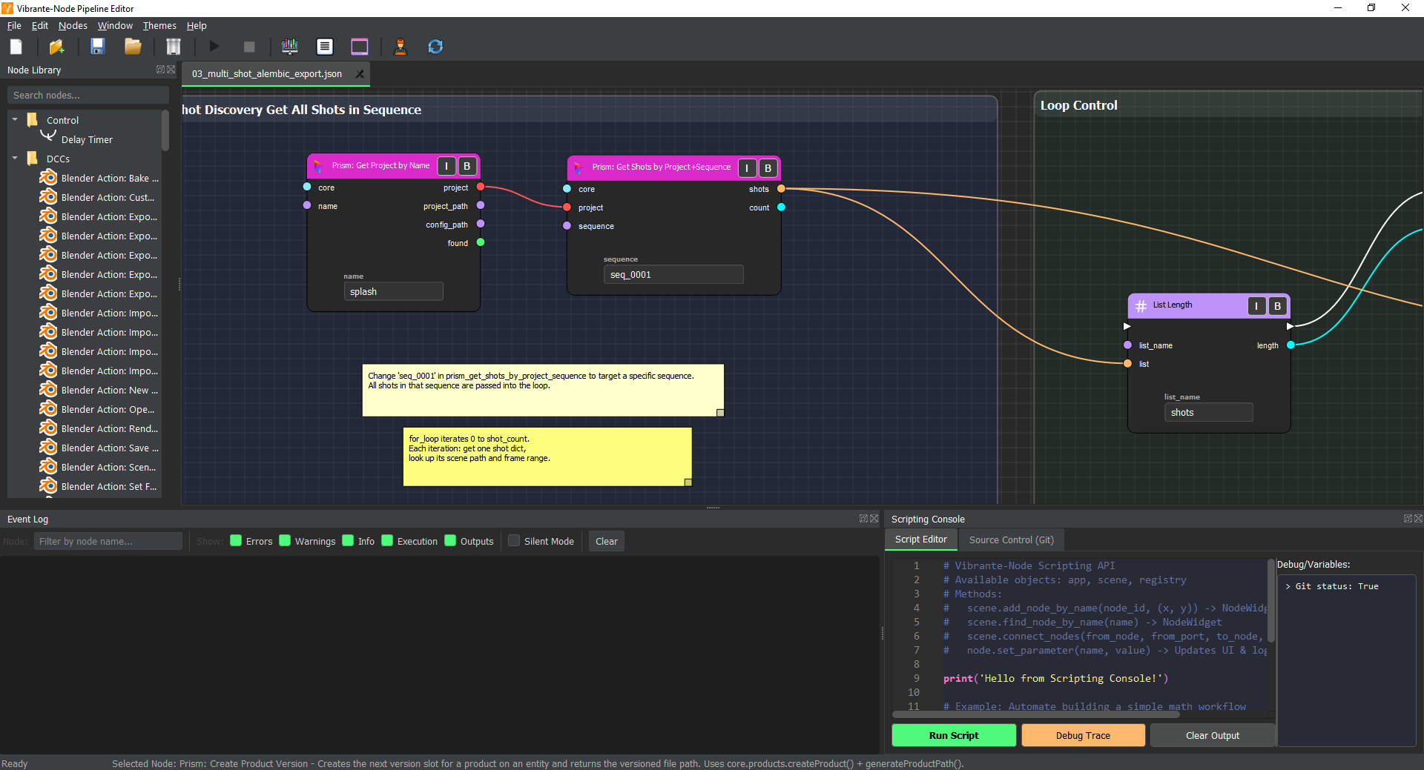1424x770 pixels.
Task: Select the 03_multi_shot_alembic_export.json tab
Action: coord(267,74)
